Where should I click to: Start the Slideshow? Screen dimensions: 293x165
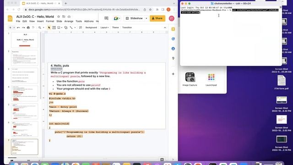point(135,18)
